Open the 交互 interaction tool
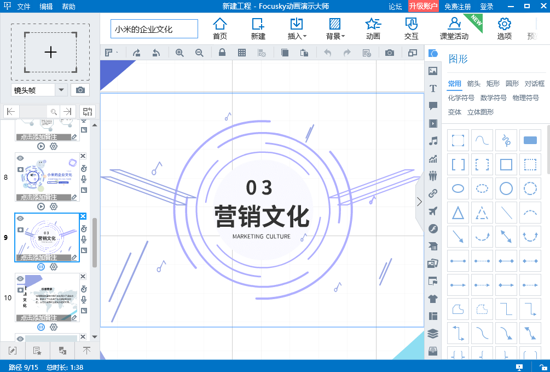 (411, 29)
